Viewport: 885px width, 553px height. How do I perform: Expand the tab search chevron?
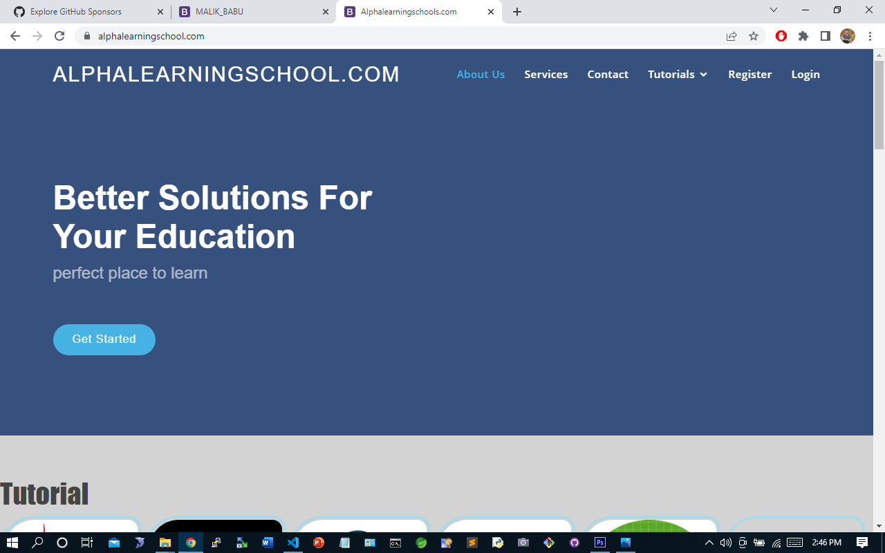coord(774,10)
